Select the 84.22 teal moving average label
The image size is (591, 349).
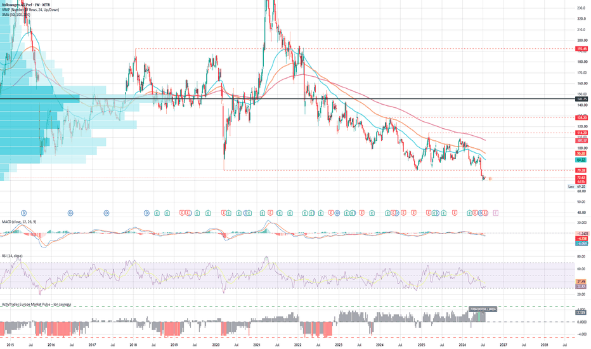[581, 160]
